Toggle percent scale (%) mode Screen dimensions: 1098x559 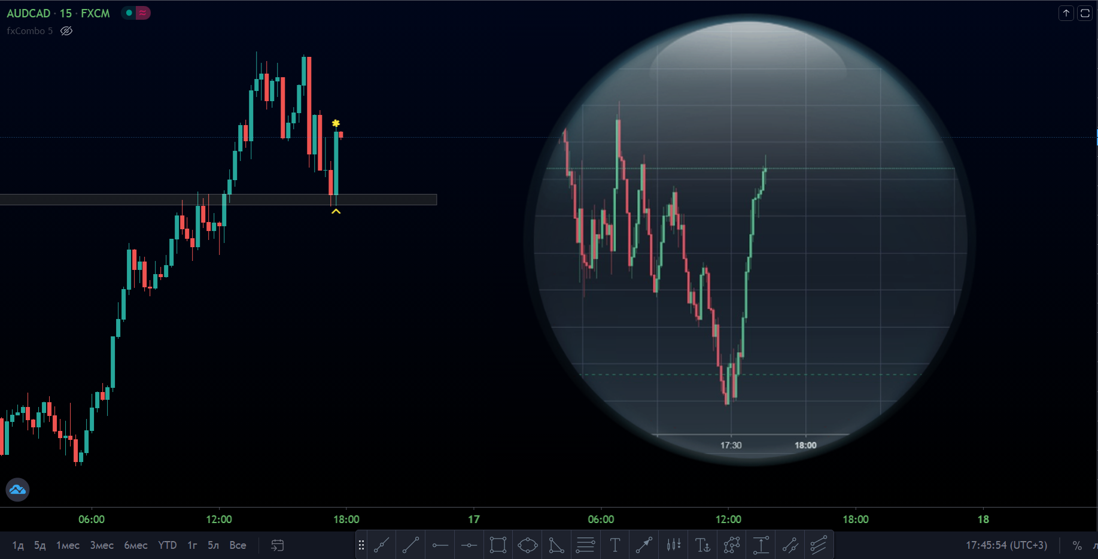(1077, 545)
